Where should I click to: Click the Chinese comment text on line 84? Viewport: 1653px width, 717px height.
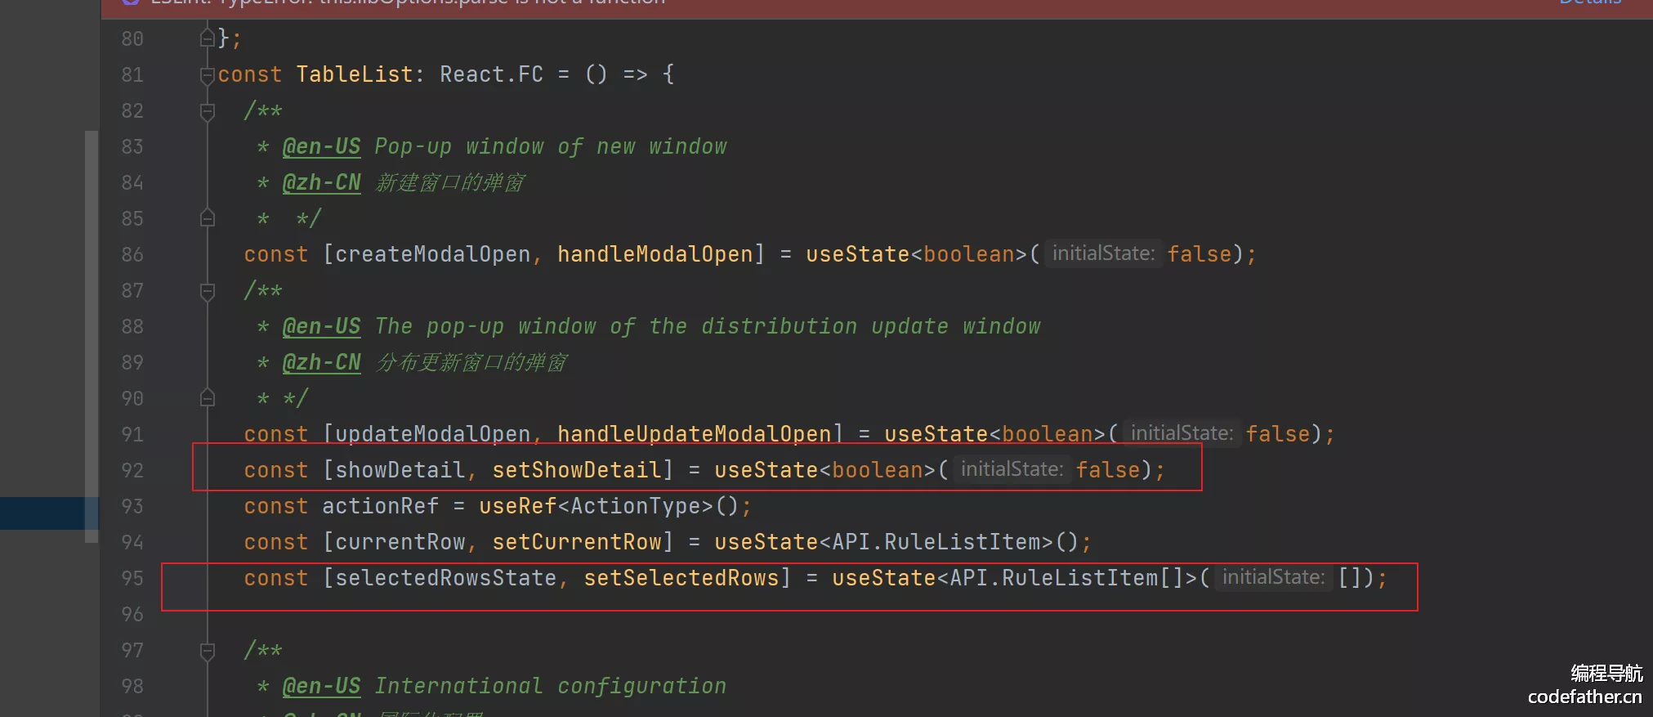point(449,182)
